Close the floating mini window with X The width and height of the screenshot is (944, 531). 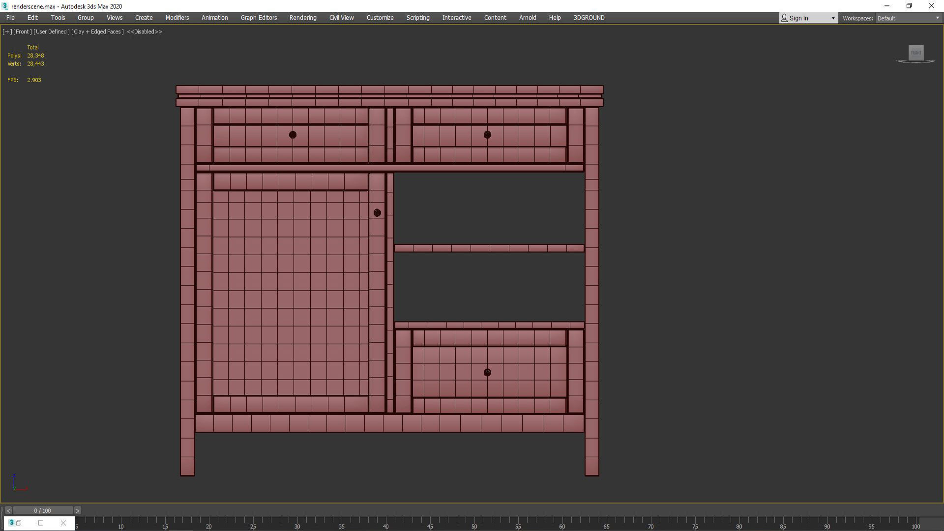[x=63, y=523]
